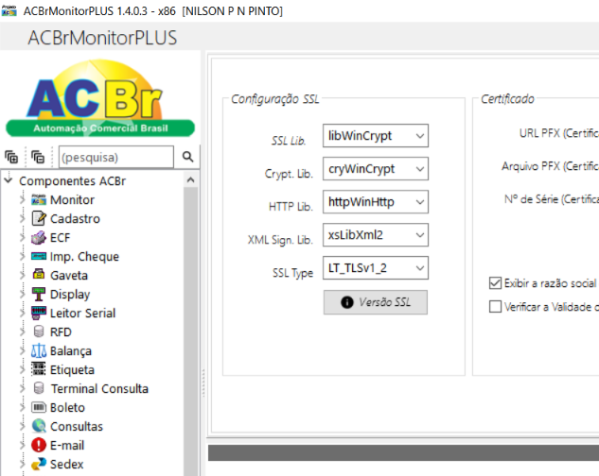The height and width of the screenshot is (476, 599).
Task: Click the pesquisa search field
Action: pyautogui.click(x=116, y=157)
